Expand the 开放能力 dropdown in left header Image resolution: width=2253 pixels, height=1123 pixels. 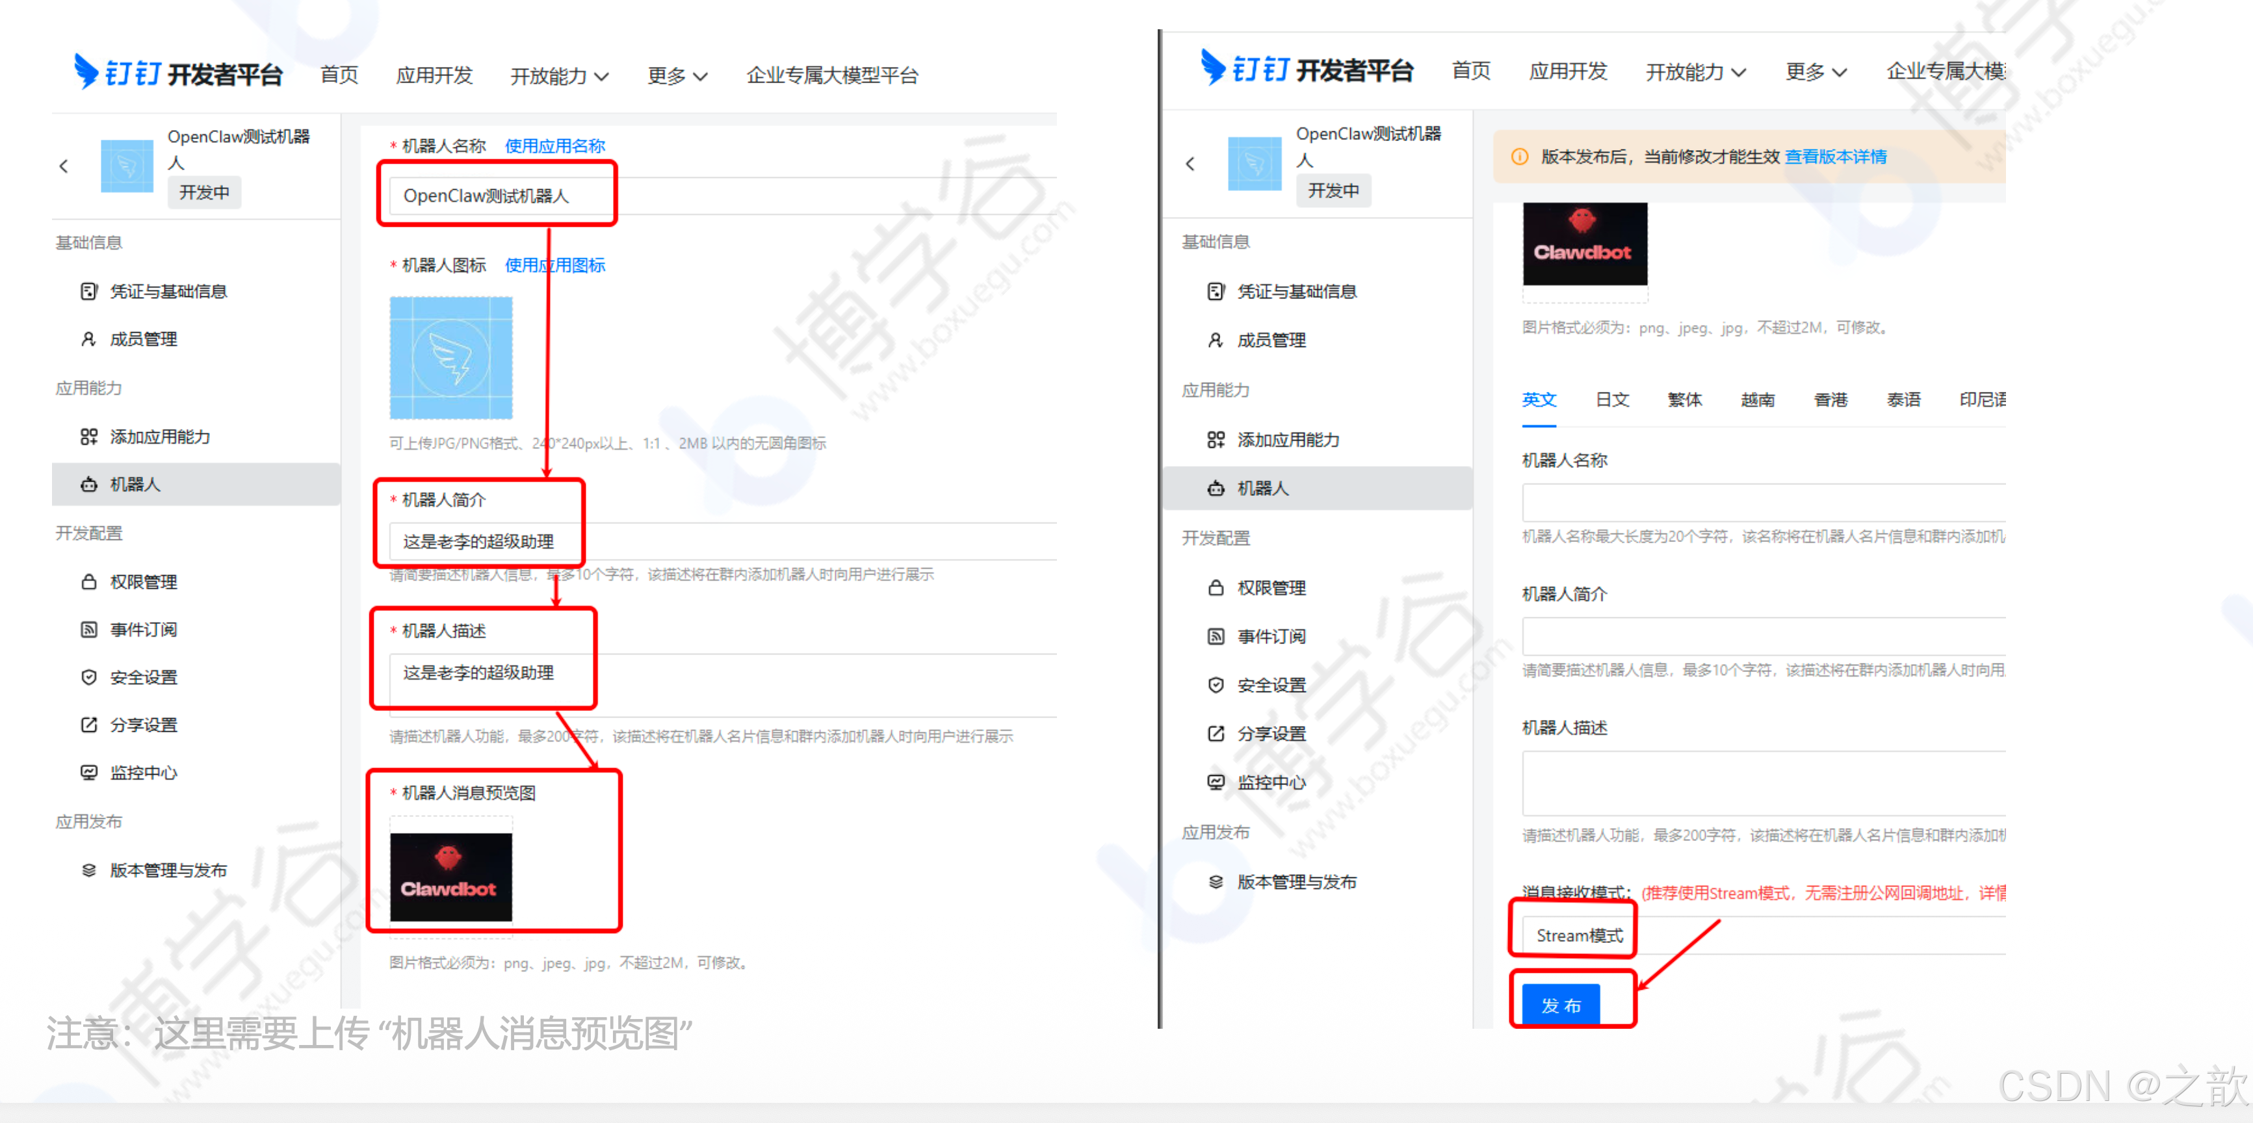560,76
